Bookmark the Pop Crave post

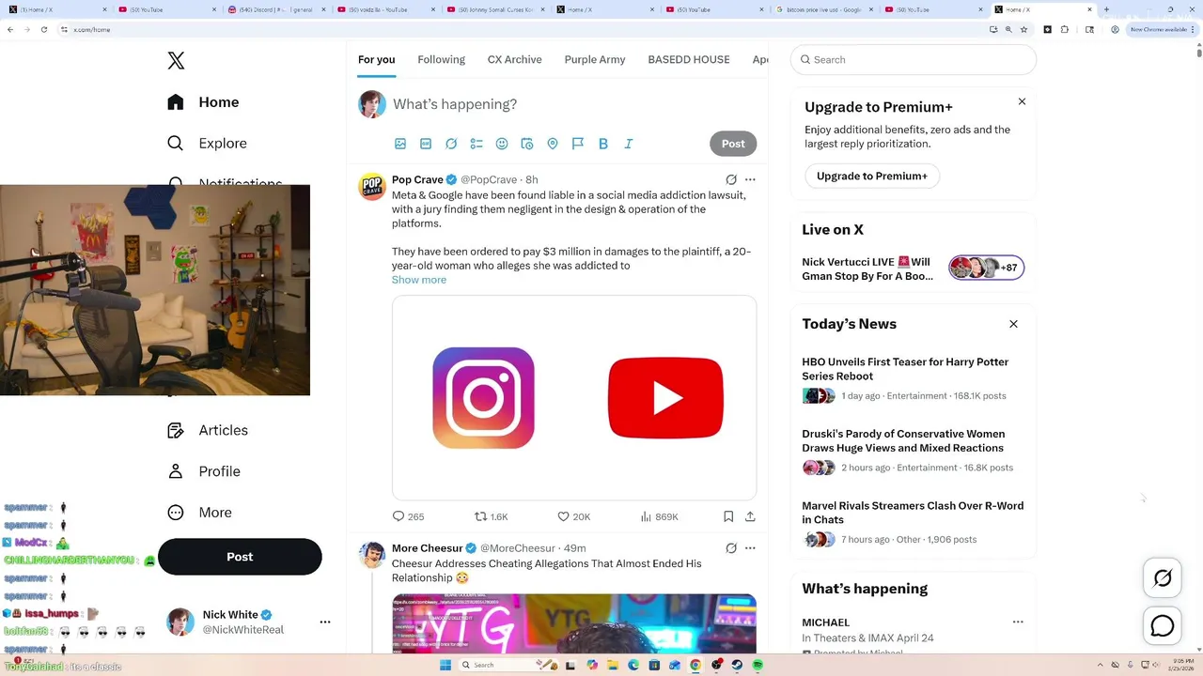[x=728, y=516]
